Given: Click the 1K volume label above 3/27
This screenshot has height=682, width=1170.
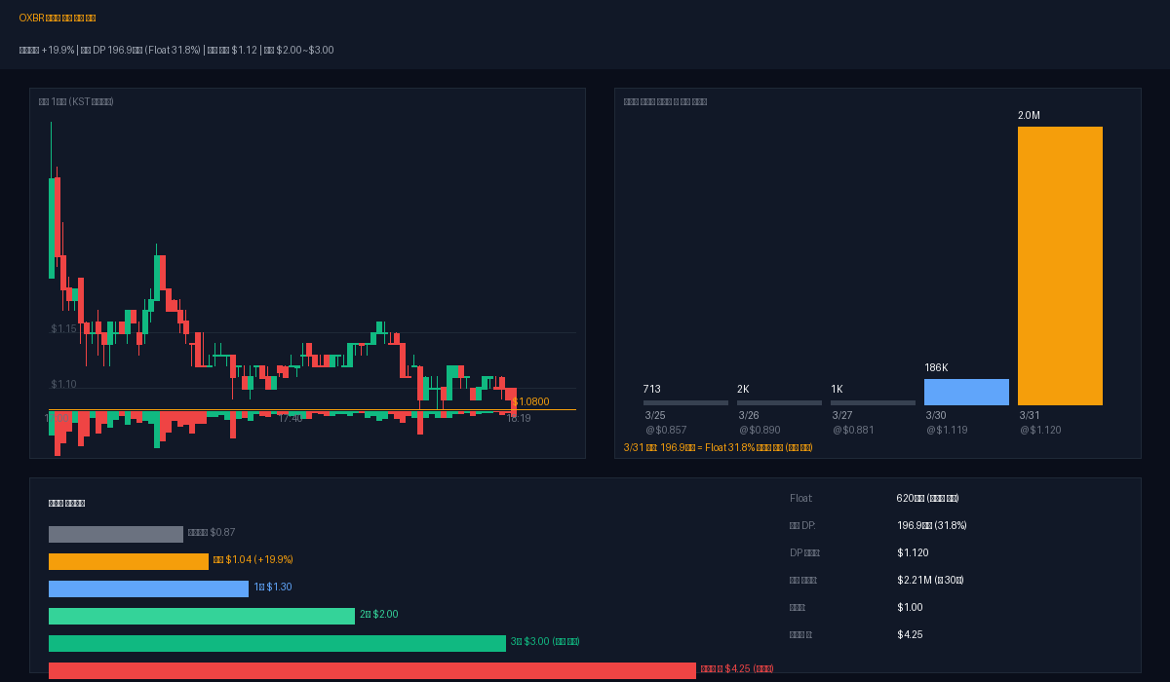Looking at the screenshot, I should click(x=837, y=389).
